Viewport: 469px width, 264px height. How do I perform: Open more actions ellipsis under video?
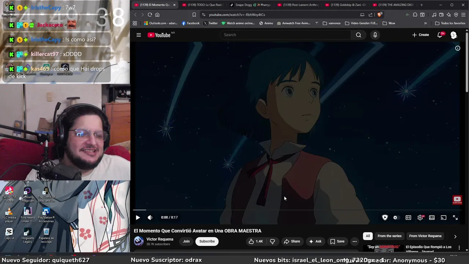(x=354, y=241)
